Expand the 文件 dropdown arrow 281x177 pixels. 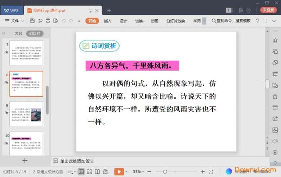22,21
